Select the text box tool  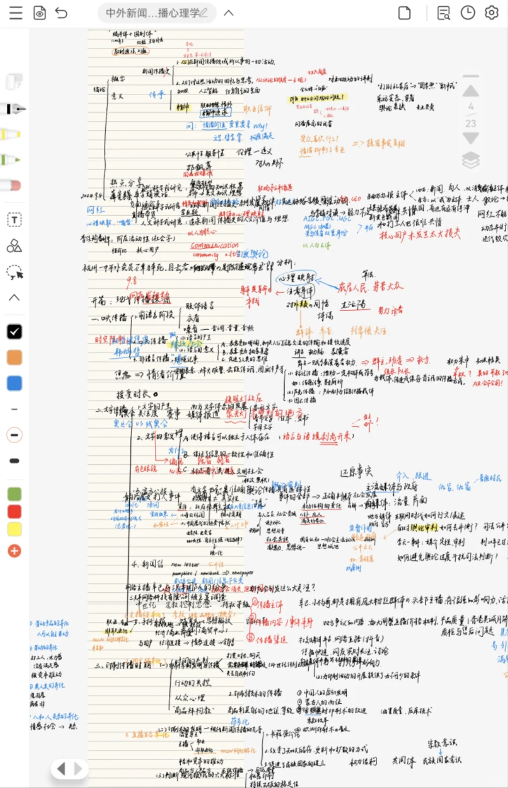(x=15, y=219)
